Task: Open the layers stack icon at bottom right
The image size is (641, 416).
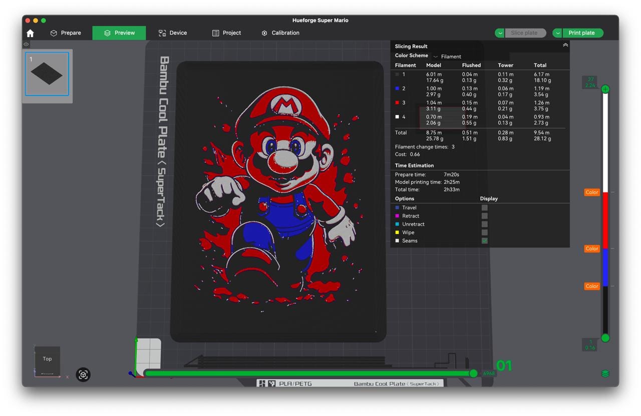Action: click(605, 373)
